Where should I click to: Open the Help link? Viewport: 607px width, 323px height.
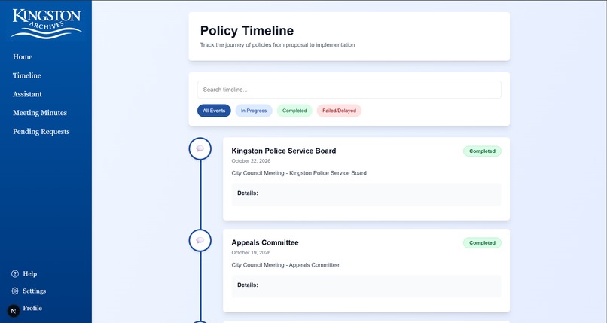[x=30, y=274]
